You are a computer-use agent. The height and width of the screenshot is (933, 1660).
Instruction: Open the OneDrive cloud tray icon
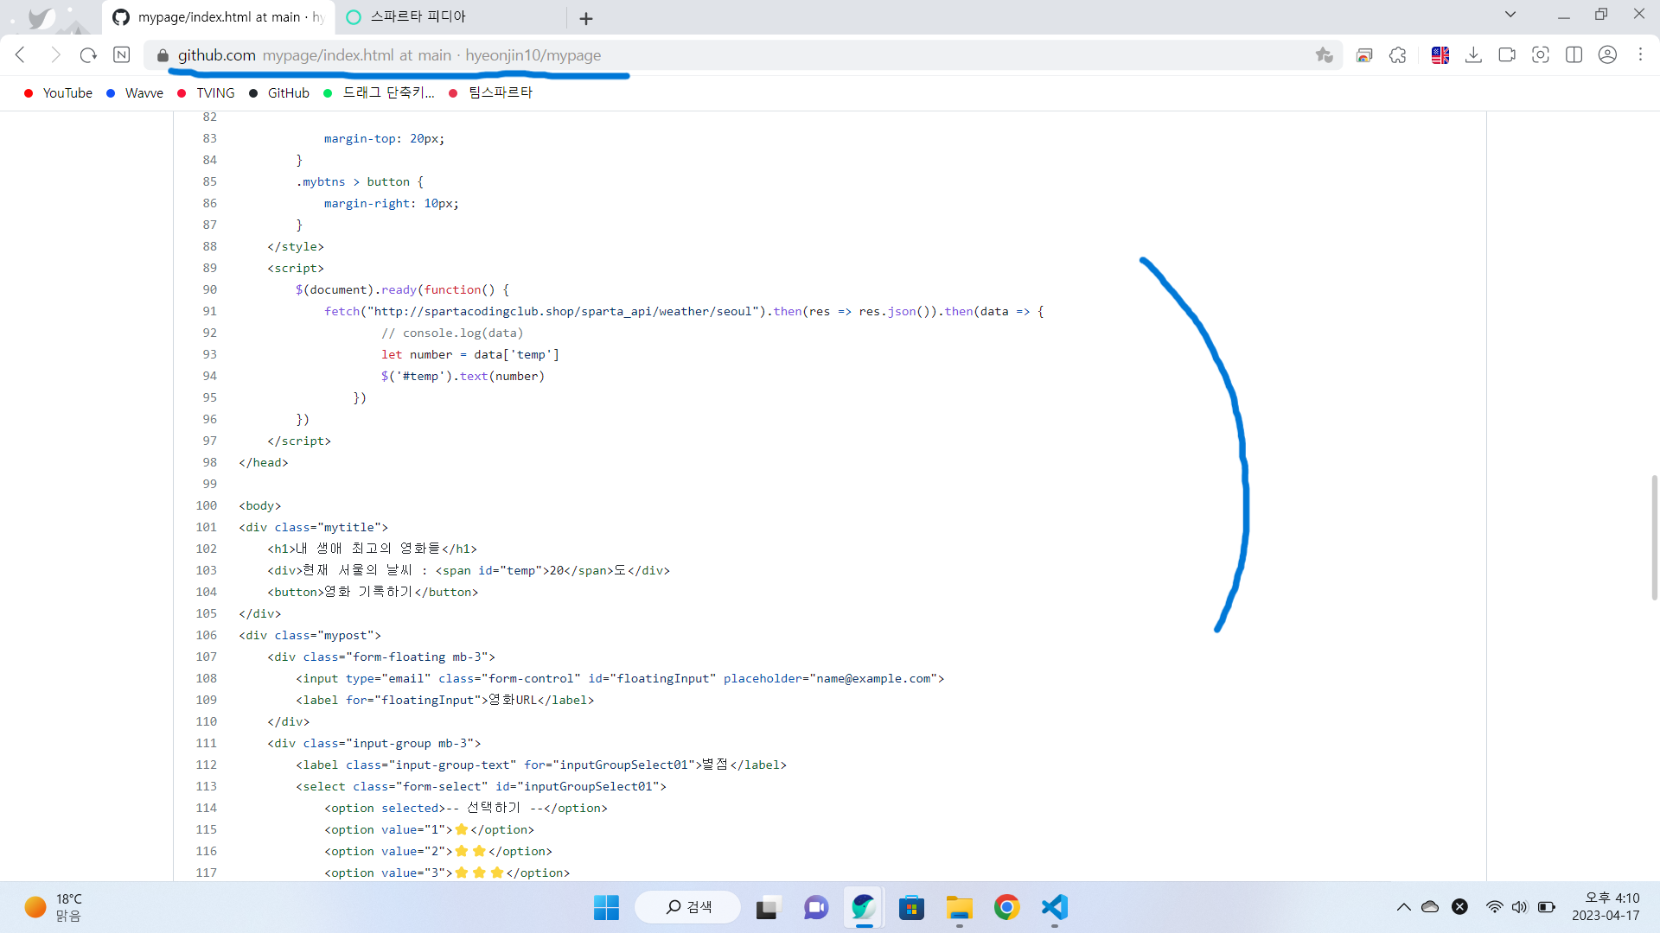[1430, 907]
